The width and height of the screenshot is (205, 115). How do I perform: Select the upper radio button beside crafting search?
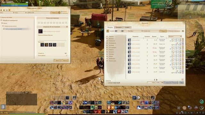tap(62, 12)
